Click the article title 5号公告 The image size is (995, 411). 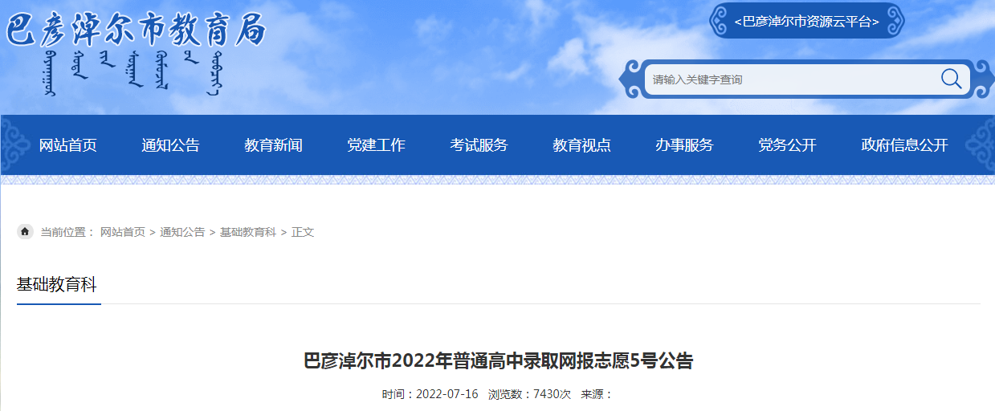coord(499,361)
